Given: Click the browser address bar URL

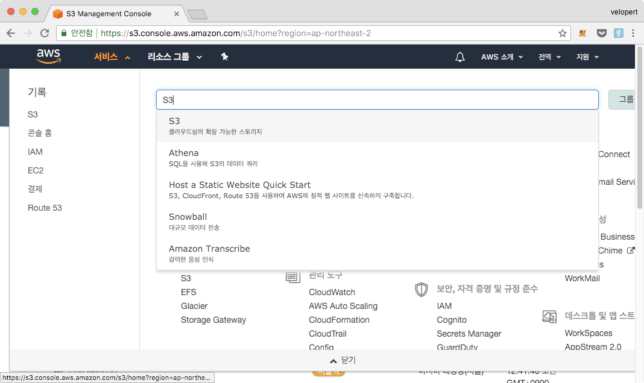Looking at the screenshot, I should (x=235, y=33).
